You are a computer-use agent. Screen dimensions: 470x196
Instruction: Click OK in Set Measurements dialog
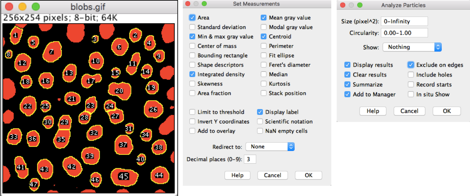click(x=308, y=175)
